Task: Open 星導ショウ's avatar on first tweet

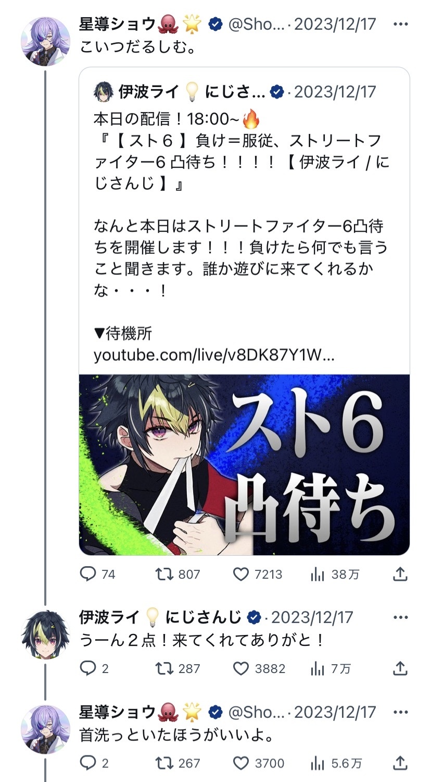Action: point(45,41)
